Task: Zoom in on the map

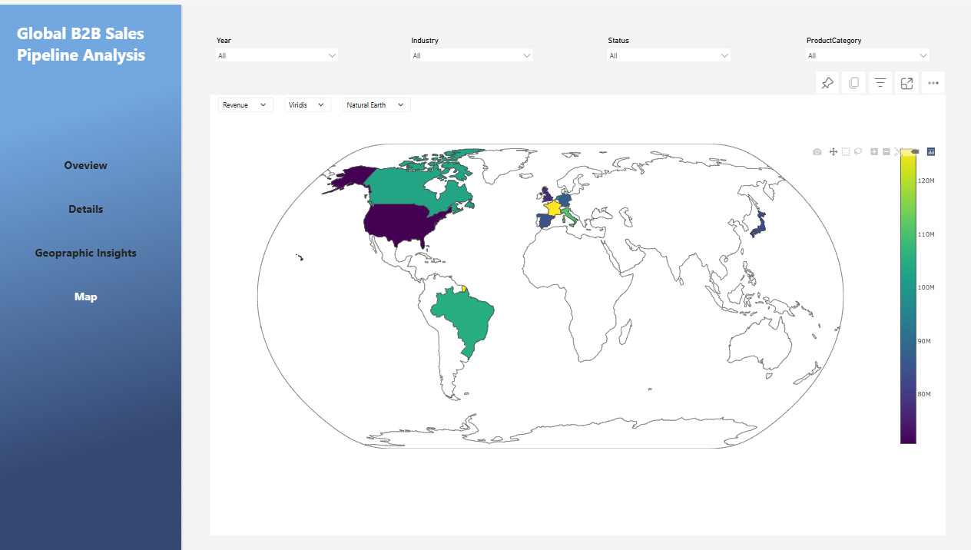Action: tap(874, 152)
